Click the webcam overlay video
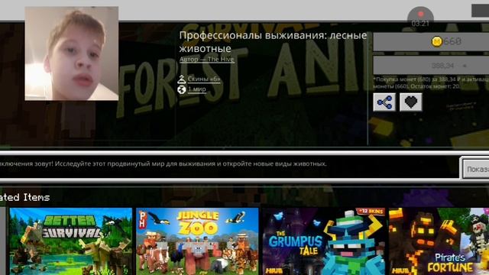Viewport: 489px width, 275px height. (72, 53)
